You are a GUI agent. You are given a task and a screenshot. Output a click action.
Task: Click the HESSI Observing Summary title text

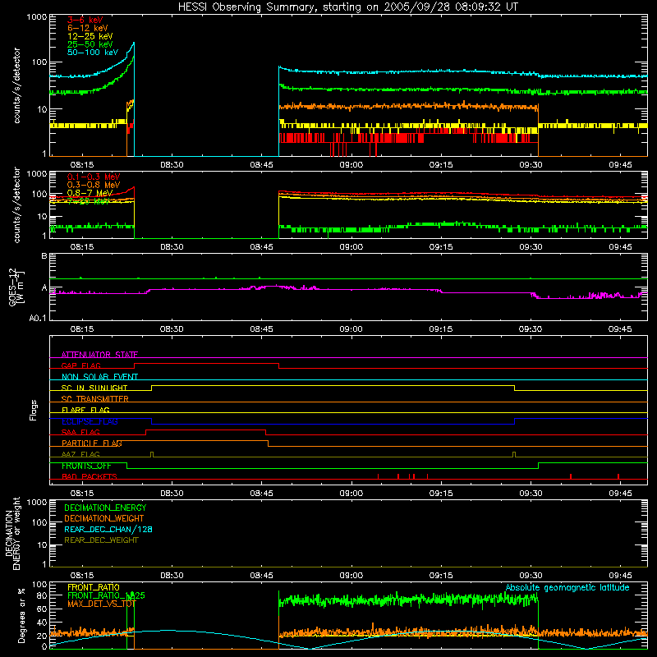click(347, 7)
